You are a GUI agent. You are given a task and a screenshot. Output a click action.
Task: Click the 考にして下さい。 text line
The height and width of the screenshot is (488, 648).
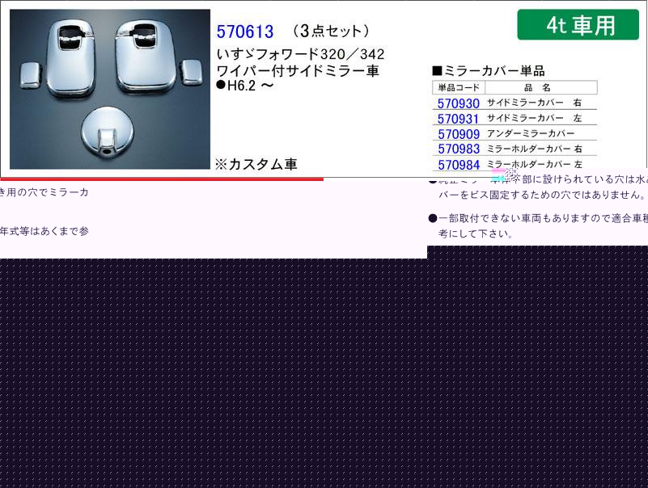(x=476, y=233)
